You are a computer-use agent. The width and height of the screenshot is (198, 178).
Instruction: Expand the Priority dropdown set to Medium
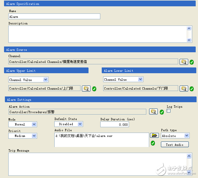click(34, 136)
